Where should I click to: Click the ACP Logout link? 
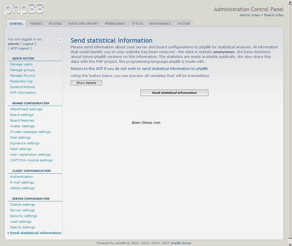pos(19,48)
